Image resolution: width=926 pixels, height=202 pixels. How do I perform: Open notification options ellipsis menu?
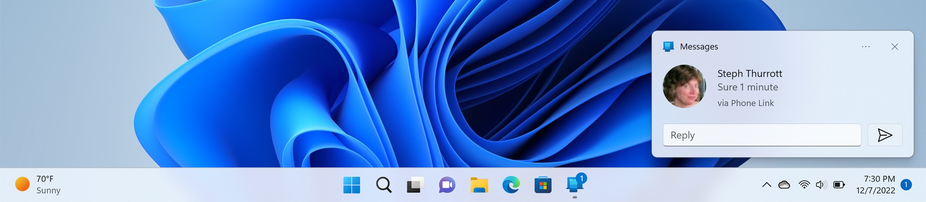[866, 47]
